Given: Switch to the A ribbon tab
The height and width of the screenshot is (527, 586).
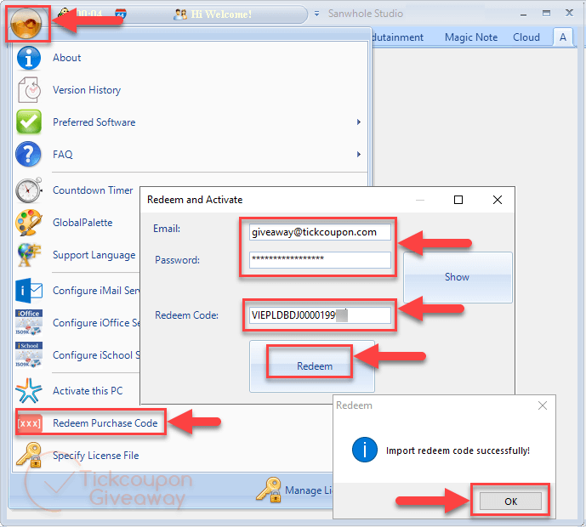Looking at the screenshot, I should pos(563,37).
